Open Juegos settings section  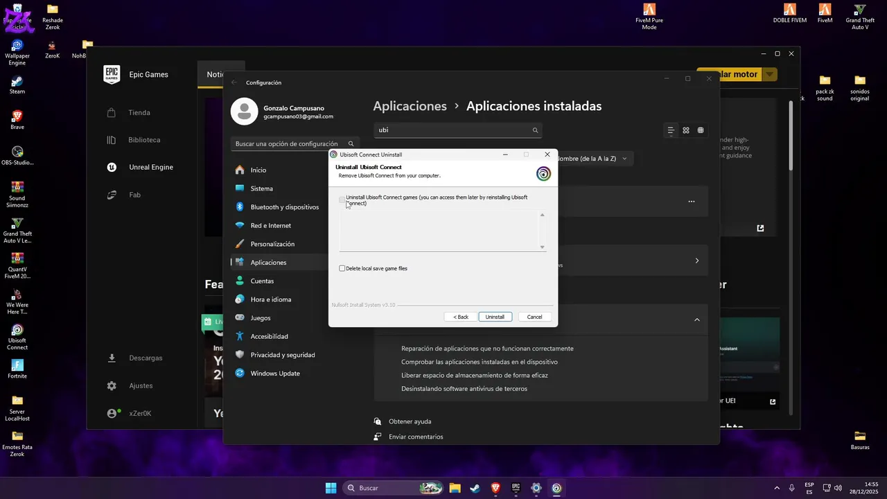261,318
